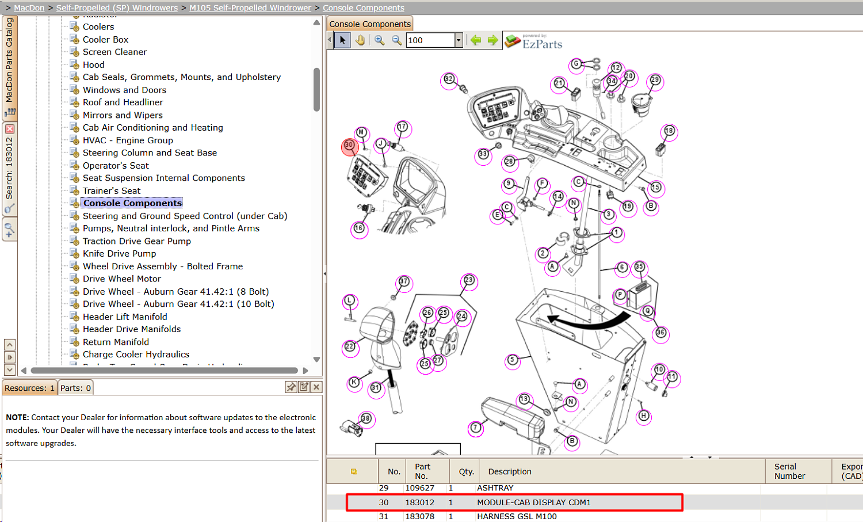Pin the resources panel
863x522 pixels.
click(291, 387)
